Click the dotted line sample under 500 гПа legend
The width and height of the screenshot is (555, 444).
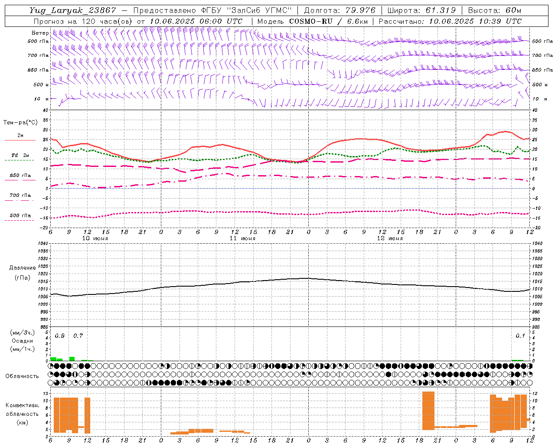pyautogui.click(x=19, y=220)
